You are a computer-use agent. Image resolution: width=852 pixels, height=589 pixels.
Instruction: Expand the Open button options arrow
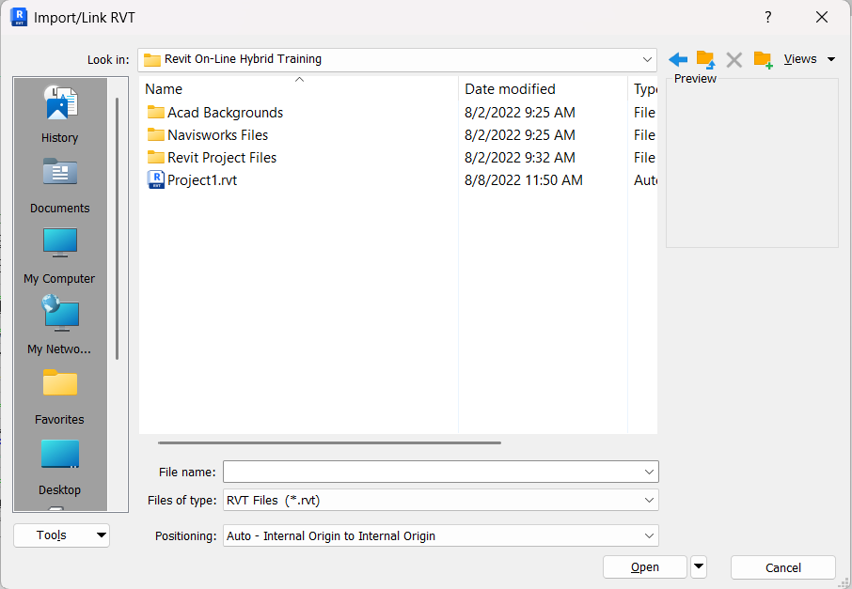click(699, 567)
